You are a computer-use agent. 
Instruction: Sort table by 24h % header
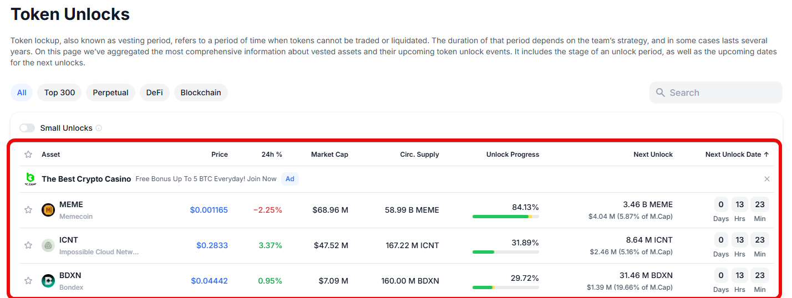[272, 155]
